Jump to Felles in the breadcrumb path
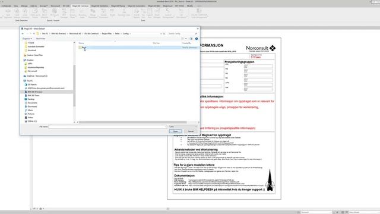Viewport: 380px width, 214px height. point(118,33)
